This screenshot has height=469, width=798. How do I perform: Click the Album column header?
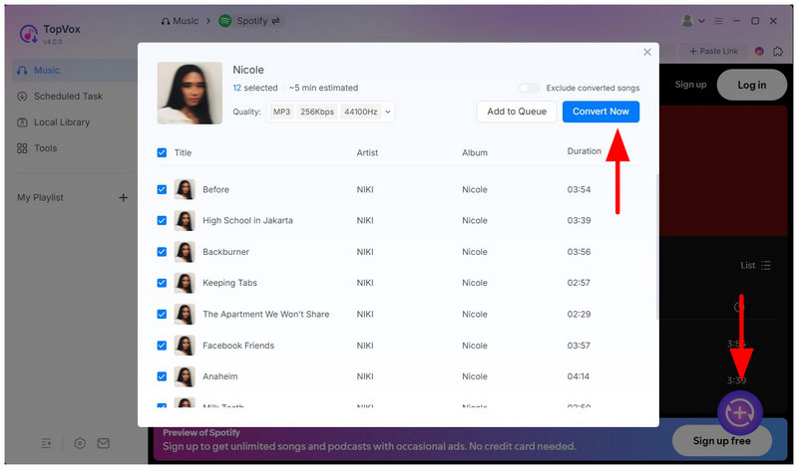pyautogui.click(x=475, y=152)
